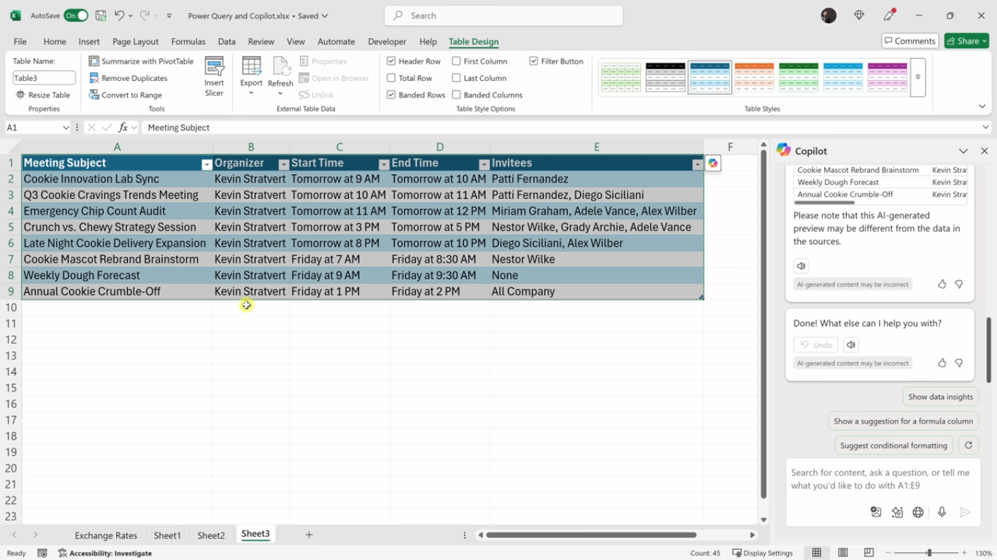Select Normal view in status bar
The height and width of the screenshot is (560, 997).
click(x=817, y=553)
